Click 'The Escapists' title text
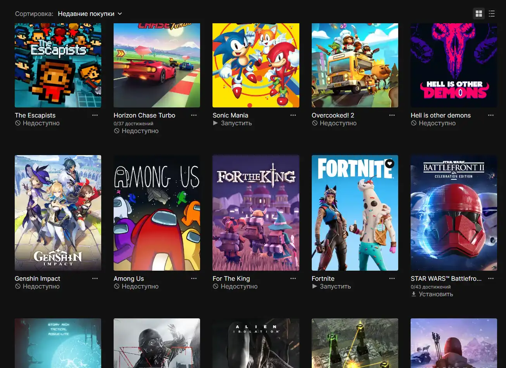The image size is (506, 368). (35, 115)
